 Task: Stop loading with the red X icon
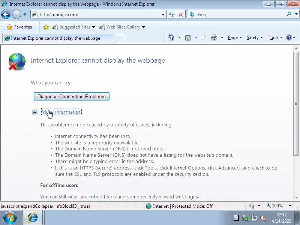point(181,15)
